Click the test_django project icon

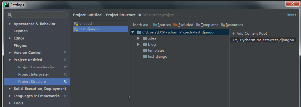[x=76, y=29]
